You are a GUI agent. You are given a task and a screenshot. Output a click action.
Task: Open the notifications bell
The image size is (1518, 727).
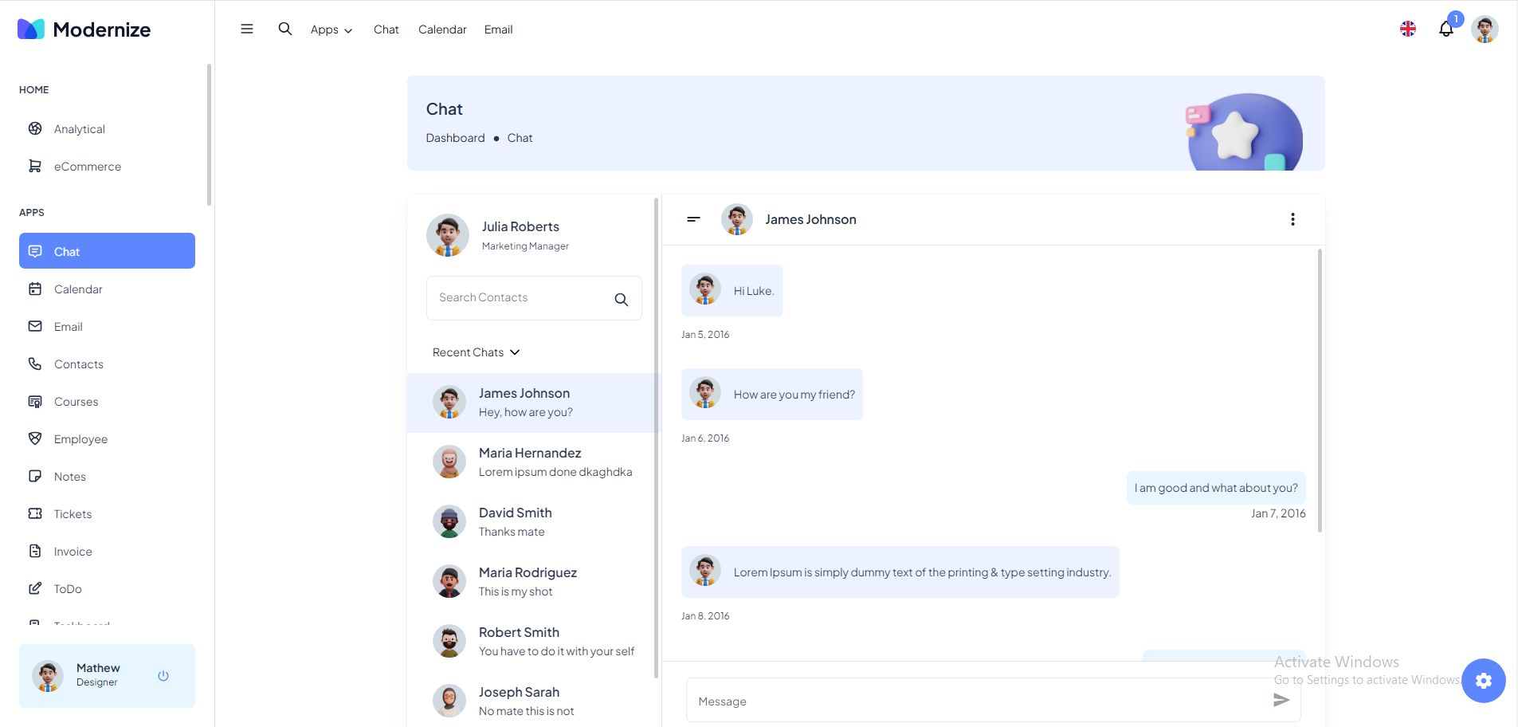1445,29
